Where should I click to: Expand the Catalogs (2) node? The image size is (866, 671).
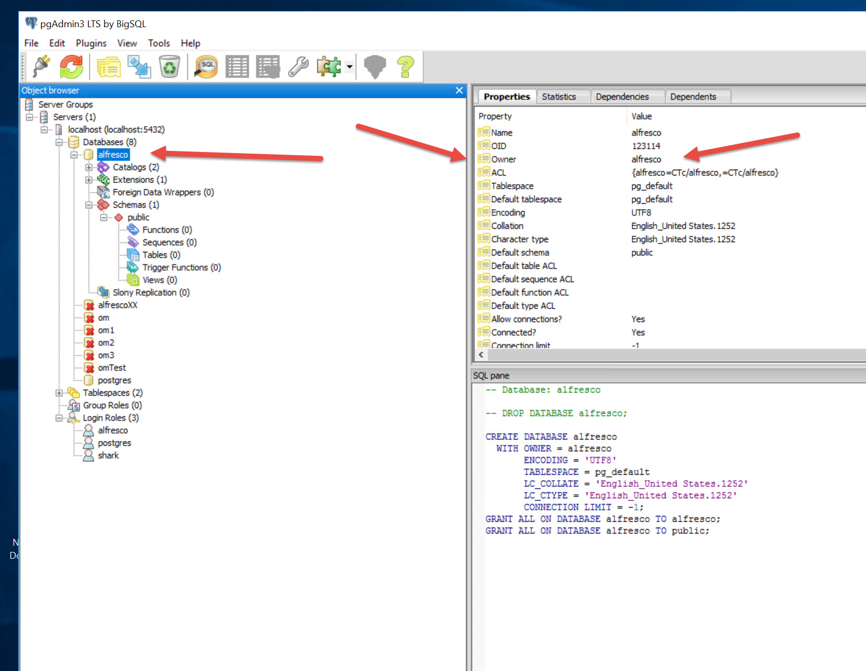(x=89, y=168)
